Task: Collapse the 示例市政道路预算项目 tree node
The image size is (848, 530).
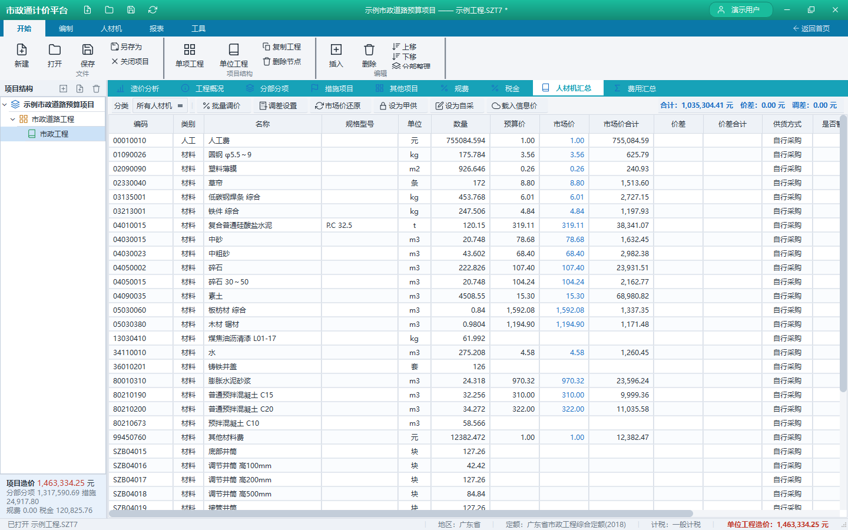Action: click(5, 104)
